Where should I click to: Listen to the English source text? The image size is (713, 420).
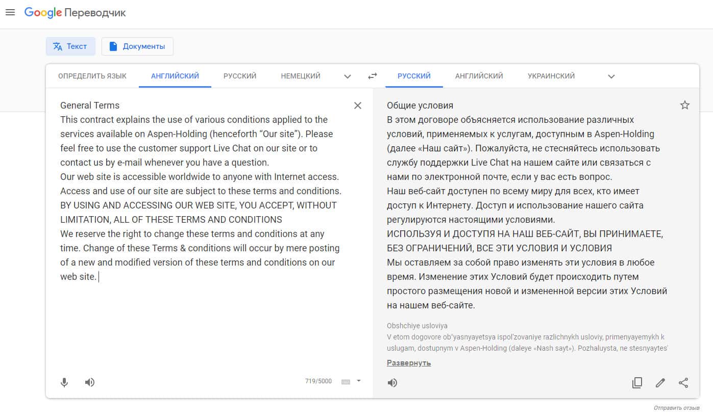coord(90,382)
